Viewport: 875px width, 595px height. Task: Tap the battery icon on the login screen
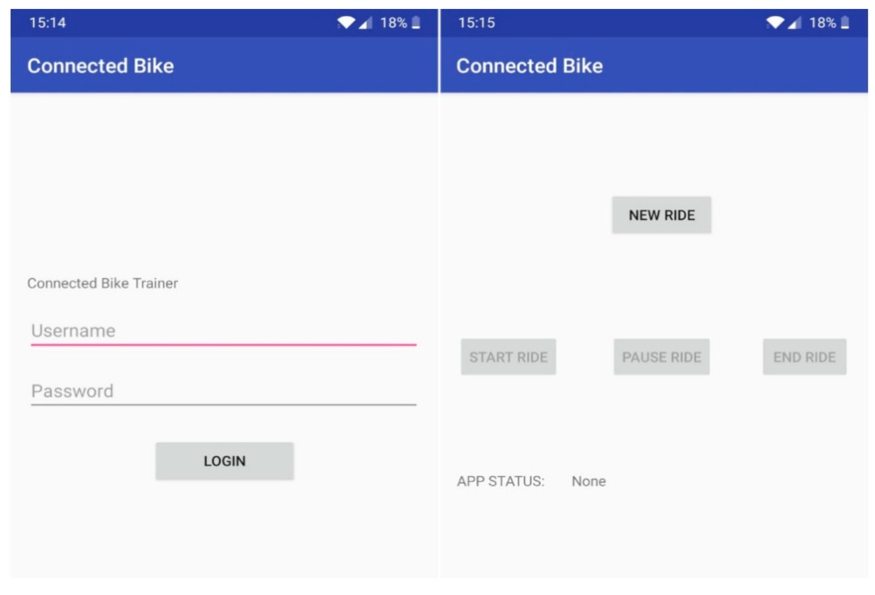click(x=416, y=23)
